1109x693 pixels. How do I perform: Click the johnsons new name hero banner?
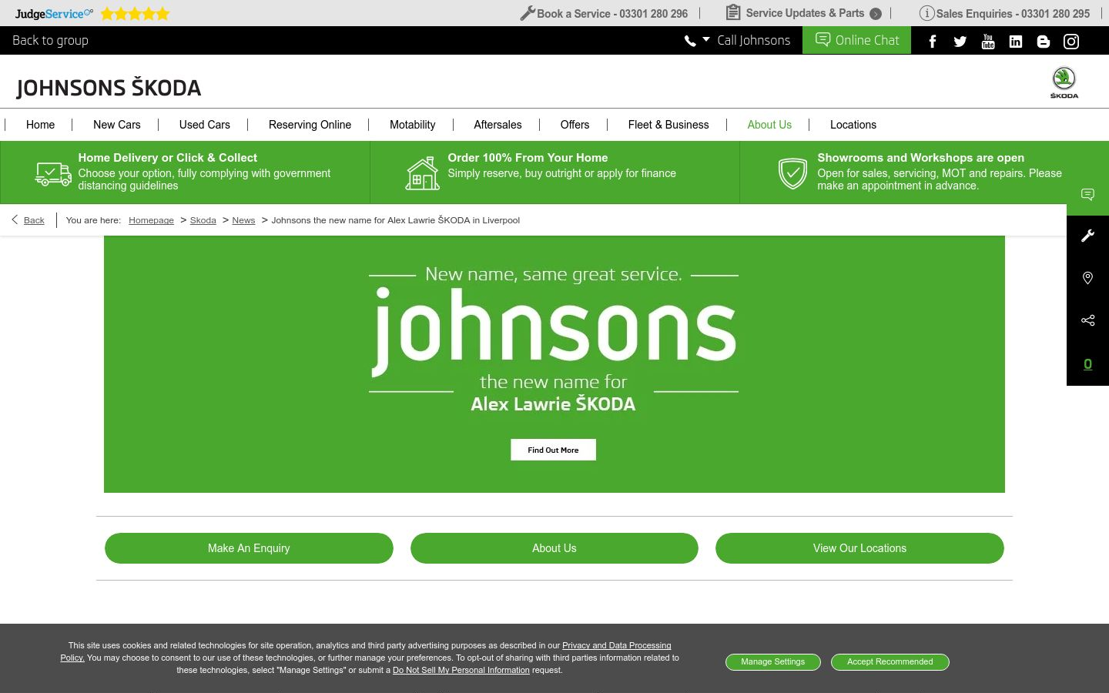[554, 364]
